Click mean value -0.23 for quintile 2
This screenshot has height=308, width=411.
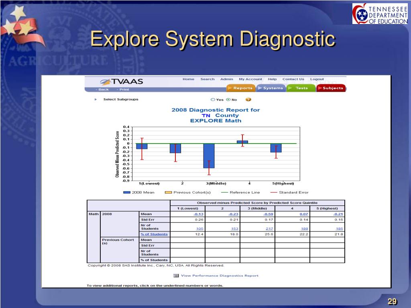(x=233, y=214)
